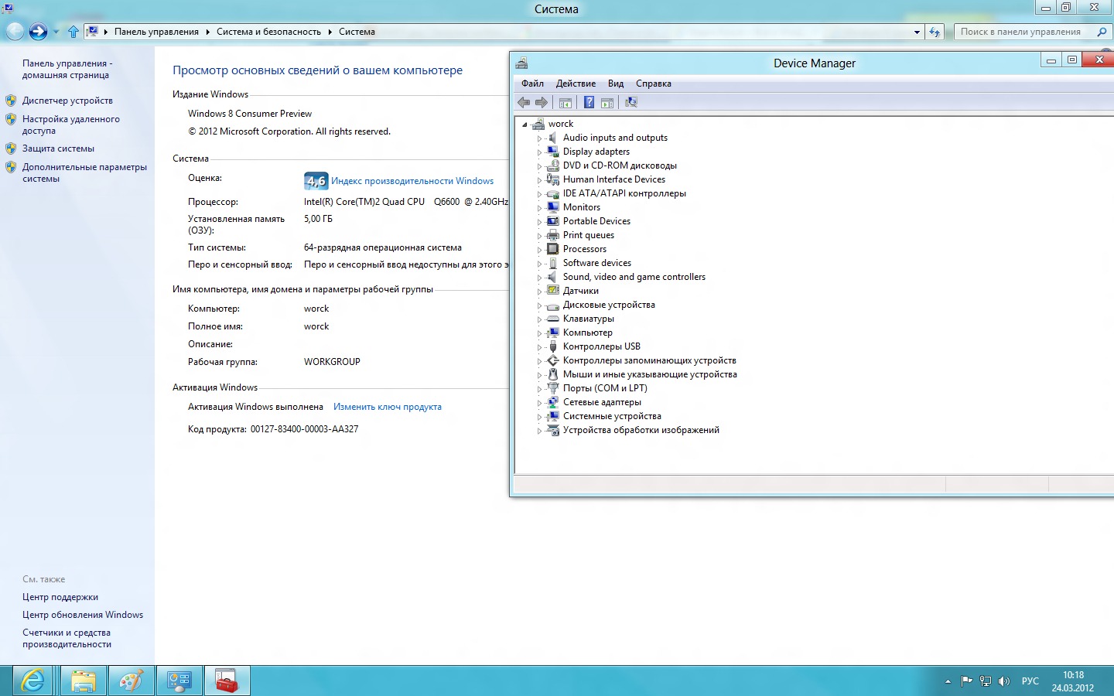Click the Сетевые адаптеры network icon

pyautogui.click(x=552, y=402)
